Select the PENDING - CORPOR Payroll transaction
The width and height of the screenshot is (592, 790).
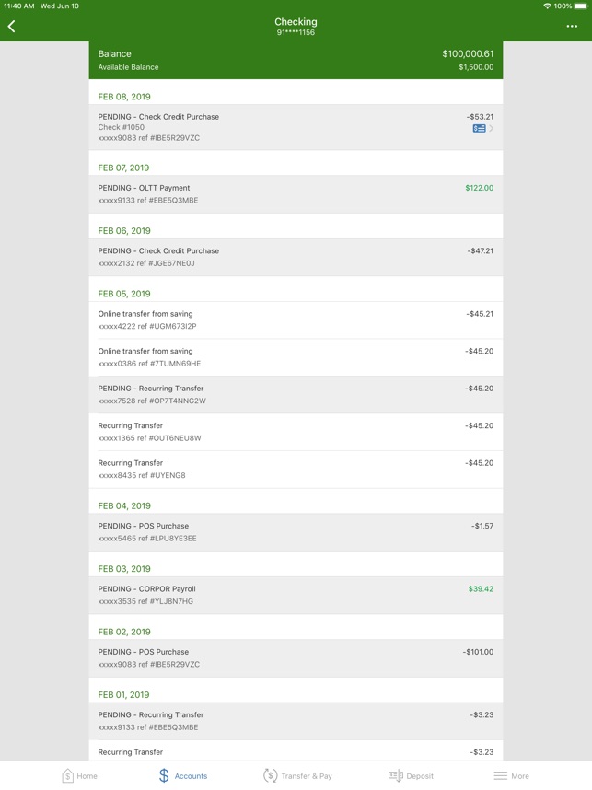tap(296, 595)
